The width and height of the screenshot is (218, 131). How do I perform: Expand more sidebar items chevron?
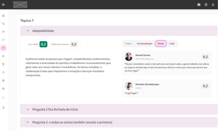click(x=4, y=97)
